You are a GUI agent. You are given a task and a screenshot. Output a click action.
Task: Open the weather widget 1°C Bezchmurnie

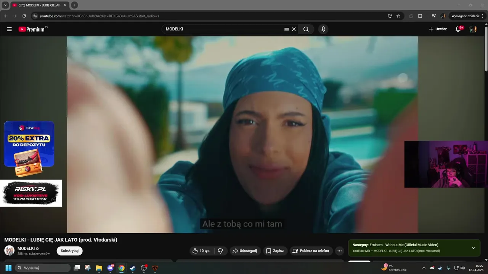coord(394,268)
